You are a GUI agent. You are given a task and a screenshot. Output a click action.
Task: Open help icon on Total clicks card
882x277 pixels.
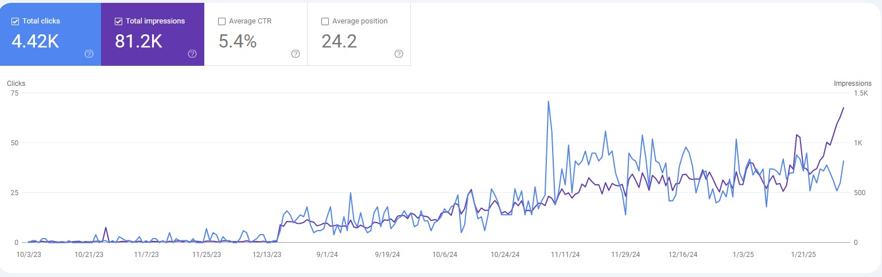pyautogui.click(x=89, y=54)
